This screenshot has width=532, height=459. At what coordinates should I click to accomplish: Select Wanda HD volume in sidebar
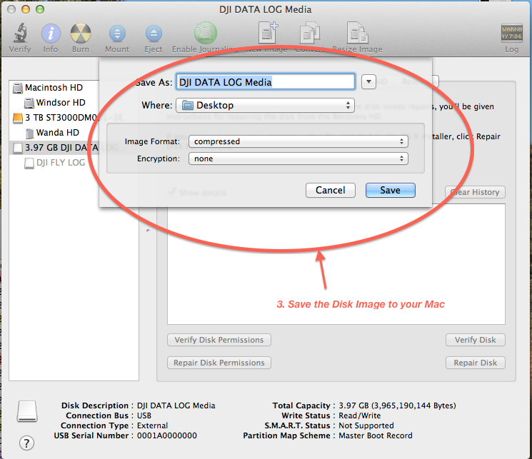57,132
